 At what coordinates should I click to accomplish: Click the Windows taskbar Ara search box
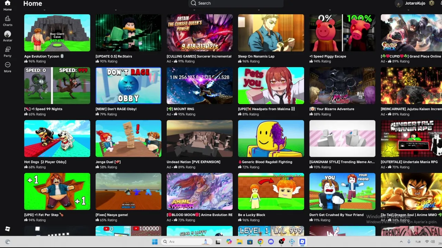[x=186, y=242]
